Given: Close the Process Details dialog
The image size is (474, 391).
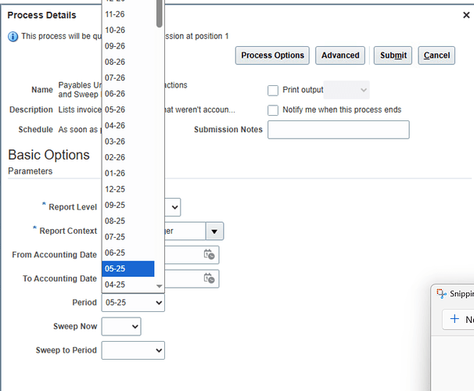Looking at the screenshot, I should pyautogui.click(x=466, y=15).
